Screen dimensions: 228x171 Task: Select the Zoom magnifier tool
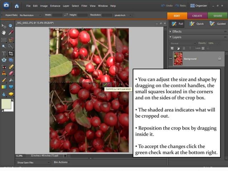coord(11,26)
